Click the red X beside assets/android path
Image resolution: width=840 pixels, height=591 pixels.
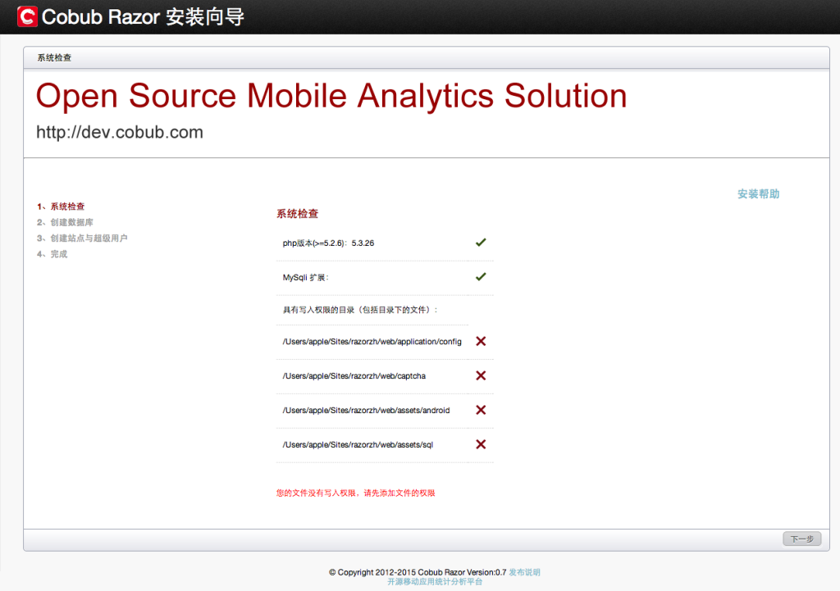click(481, 410)
